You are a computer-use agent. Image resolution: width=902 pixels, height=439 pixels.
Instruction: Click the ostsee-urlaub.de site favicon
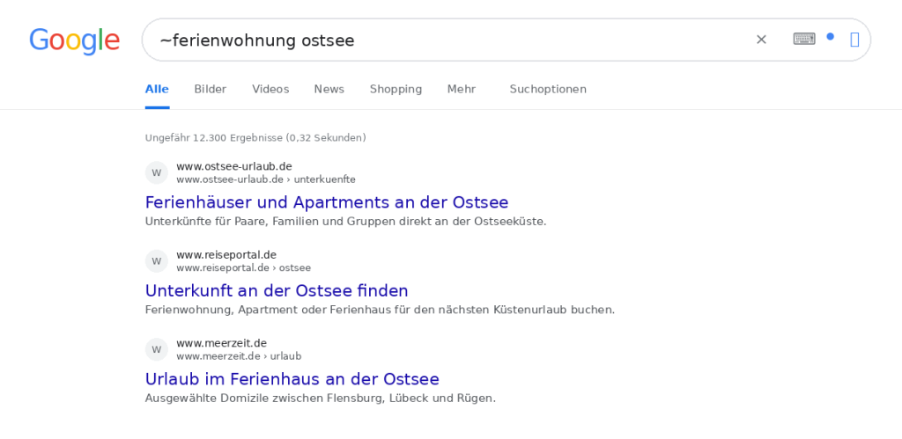[x=157, y=173]
